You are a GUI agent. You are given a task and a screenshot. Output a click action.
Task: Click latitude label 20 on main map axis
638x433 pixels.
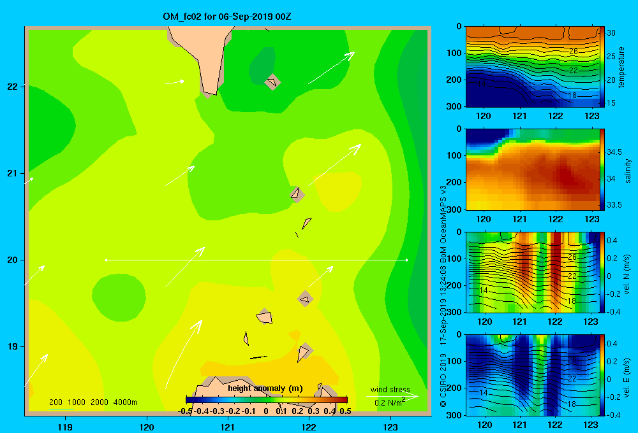click(x=13, y=260)
